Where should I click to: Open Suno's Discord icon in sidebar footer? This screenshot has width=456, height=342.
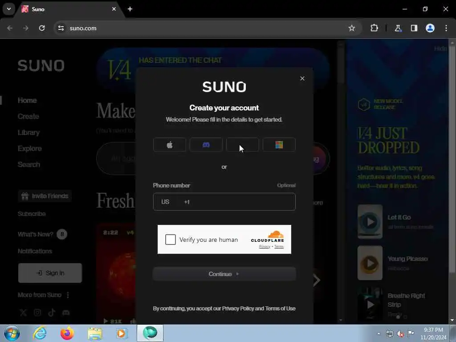pyautogui.click(x=66, y=313)
